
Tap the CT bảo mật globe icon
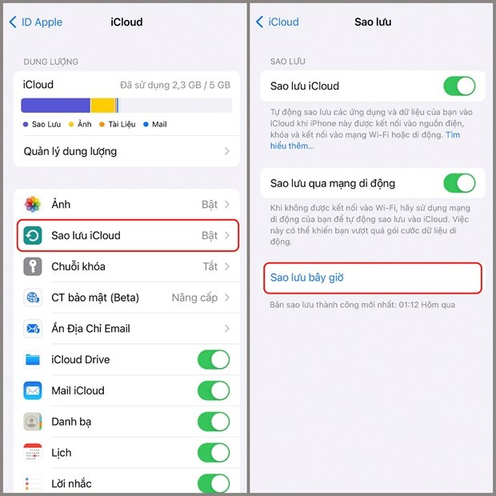(x=33, y=298)
